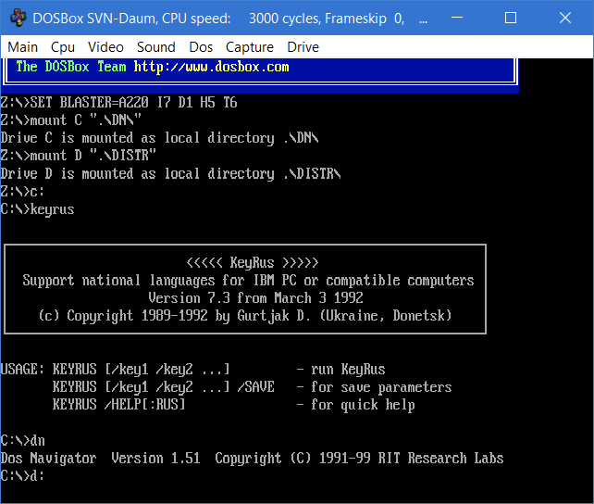Viewport: 594px width, 504px height.
Task: Open the Cpu menu
Action: [63, 47]
